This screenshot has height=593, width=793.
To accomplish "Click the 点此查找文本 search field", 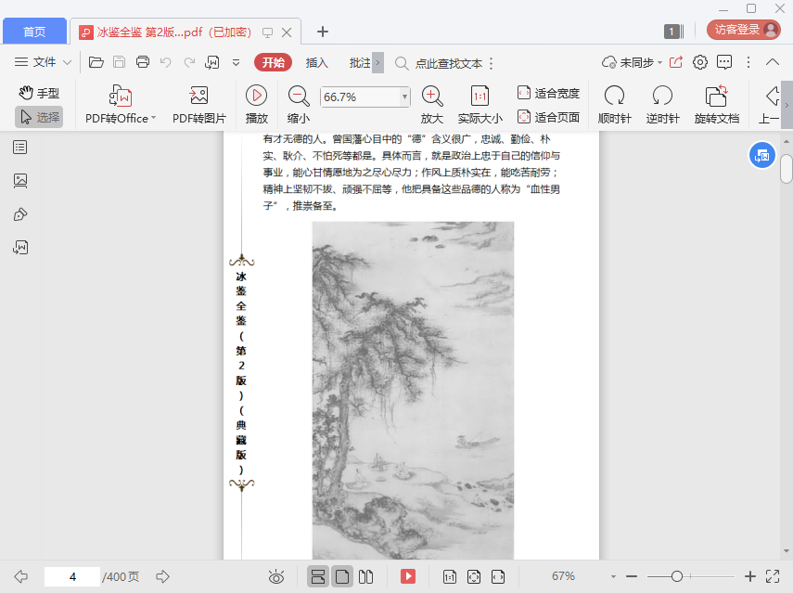I will [x=448, y=63].
